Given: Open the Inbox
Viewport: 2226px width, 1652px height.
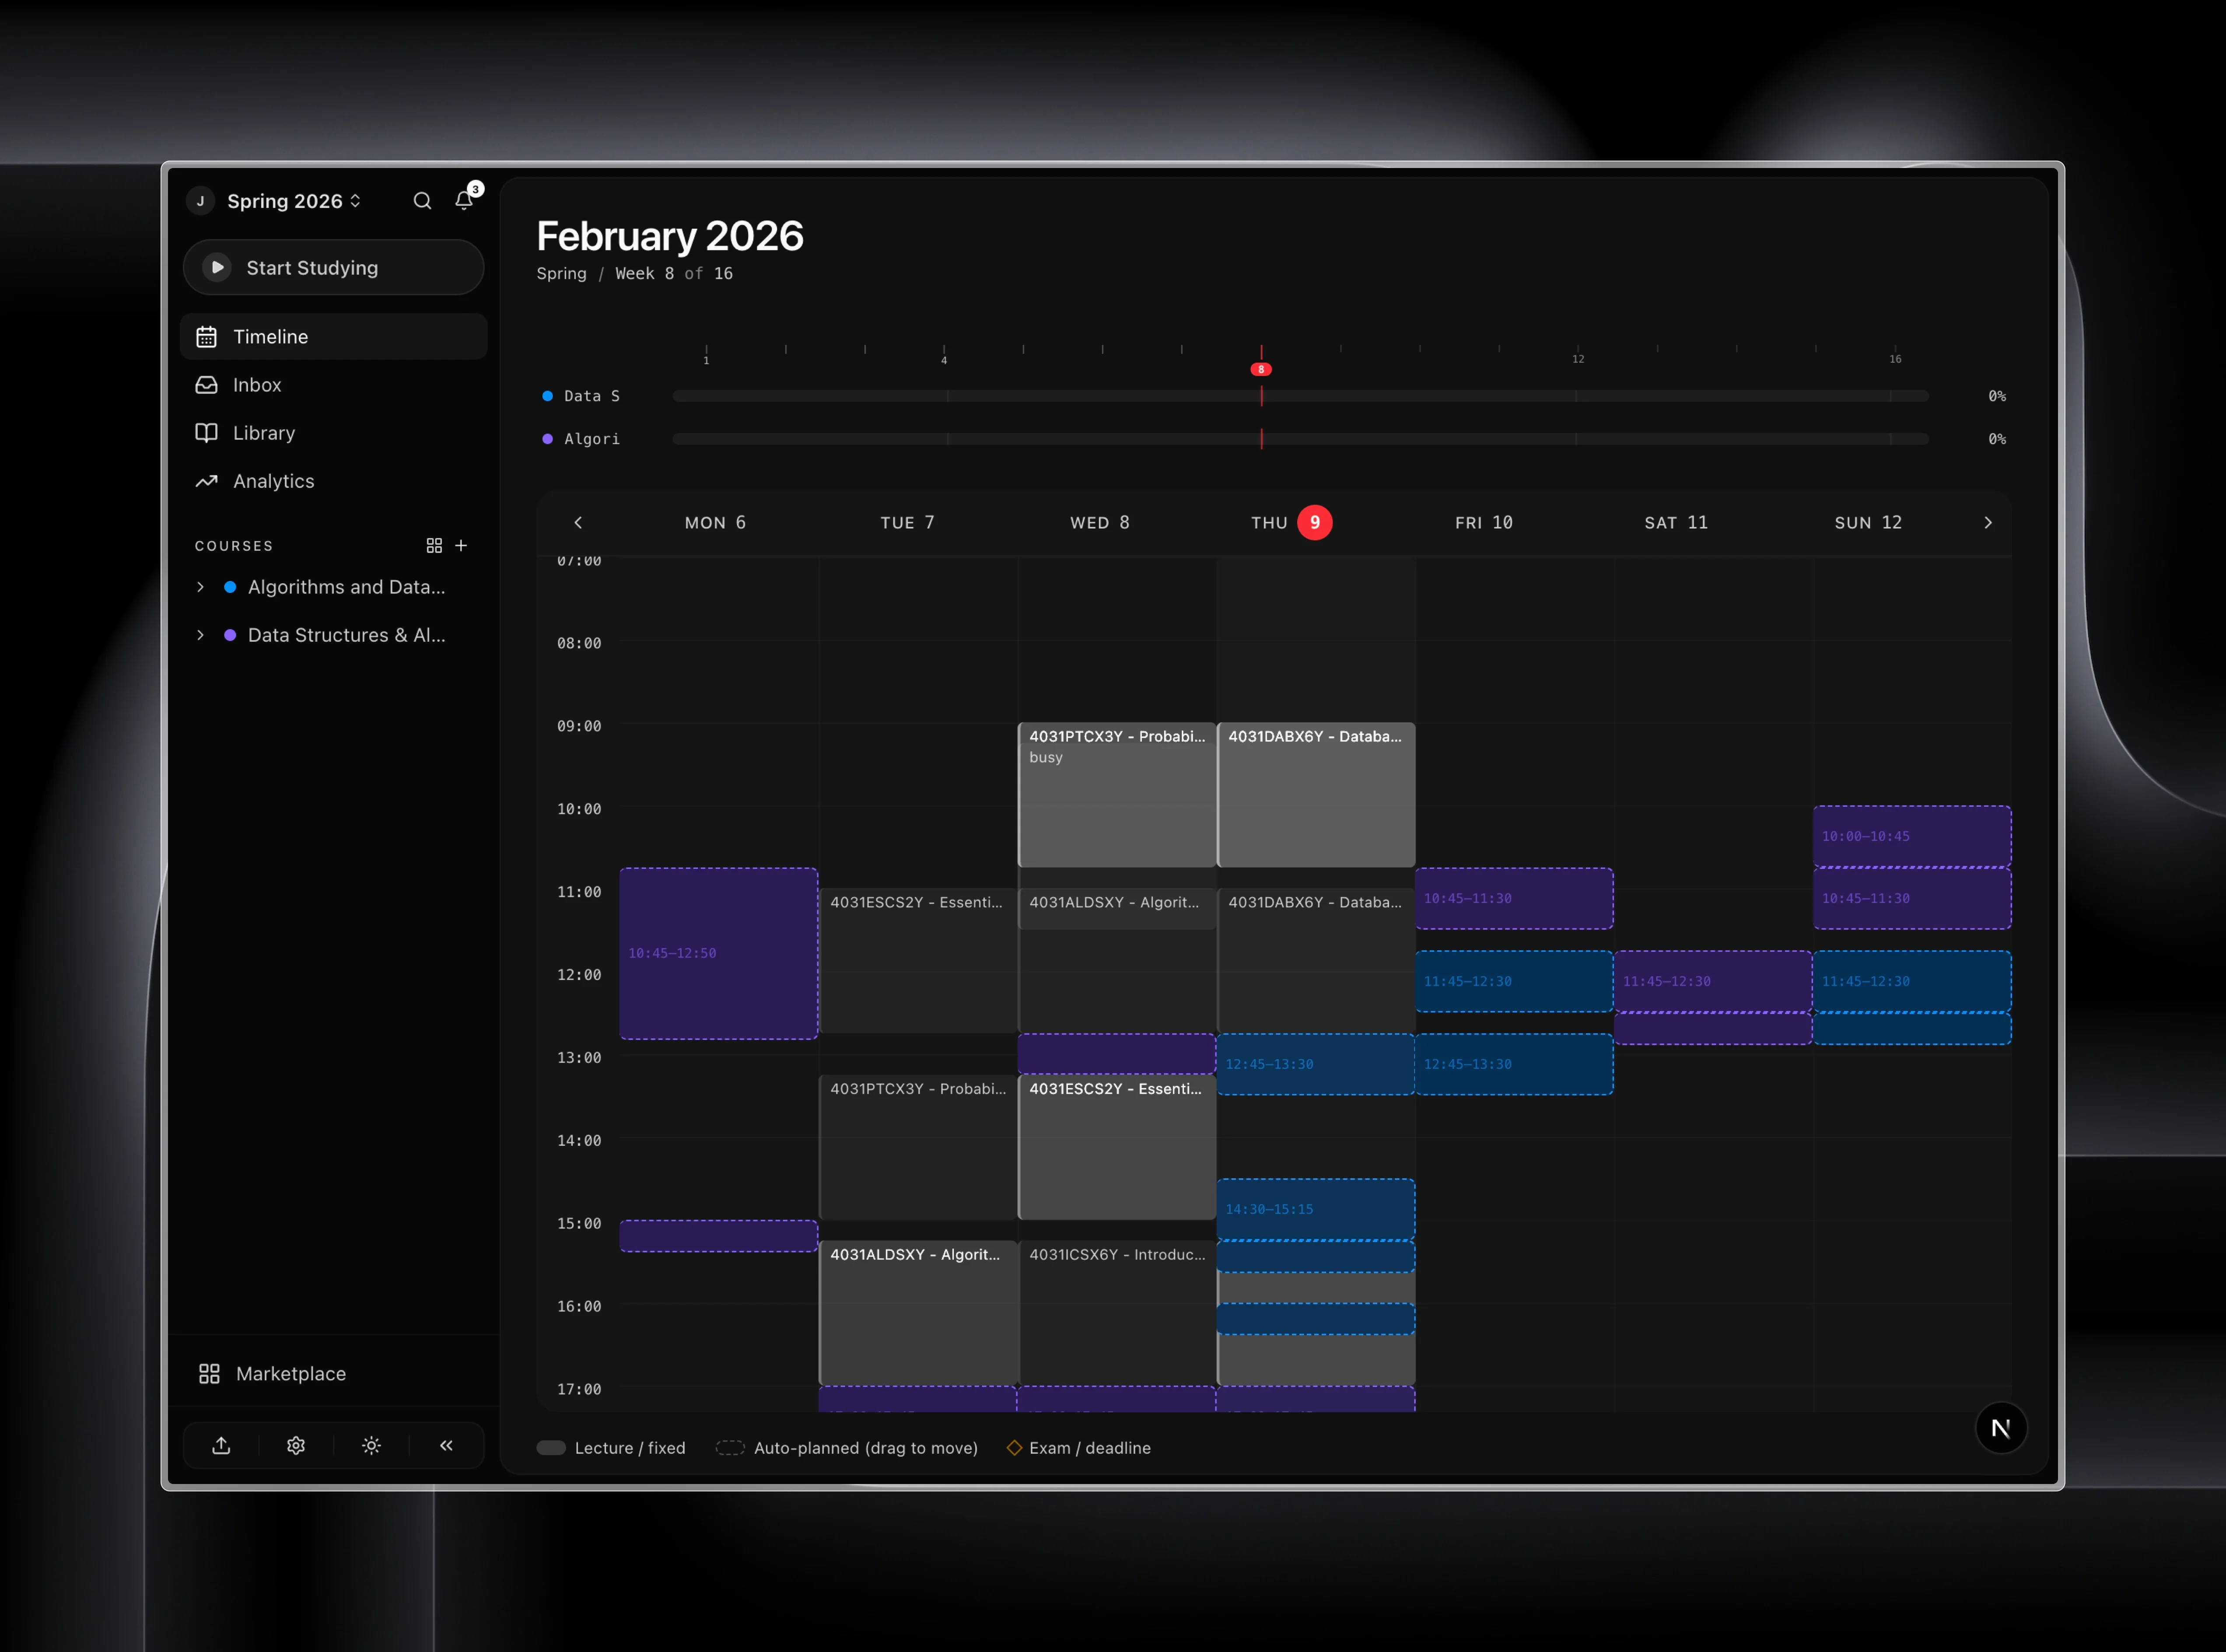Looking at the screenshot, I should [x=256, y=384].
